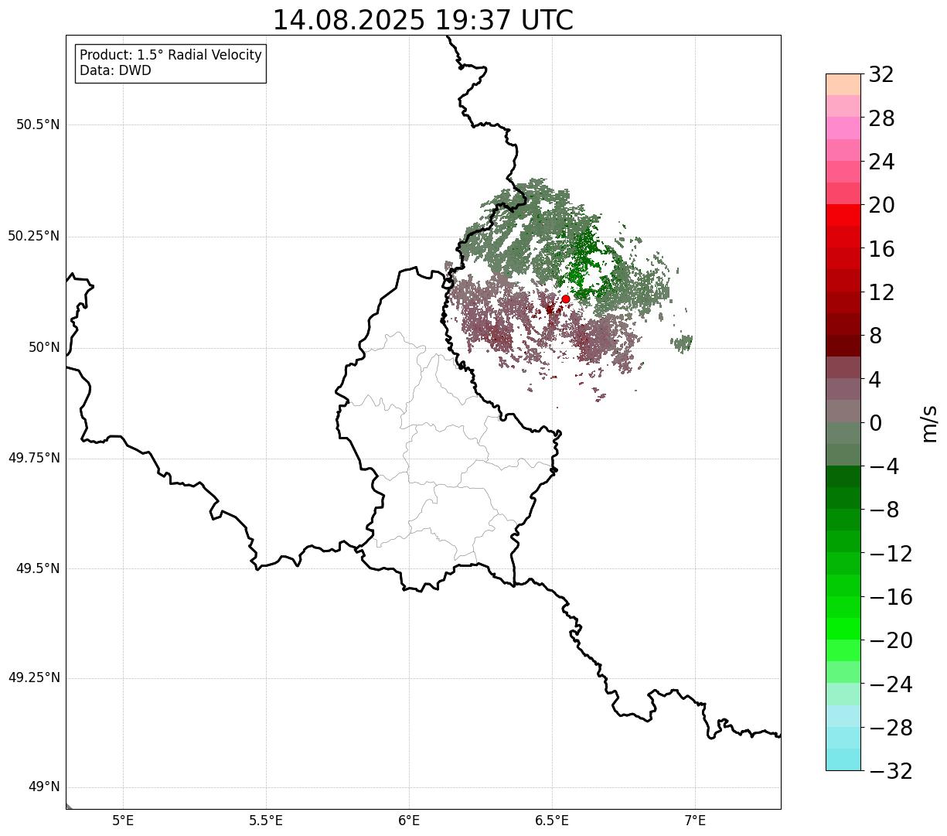Click the cyan swatch at bottom of colorbar

coord(843,759)
